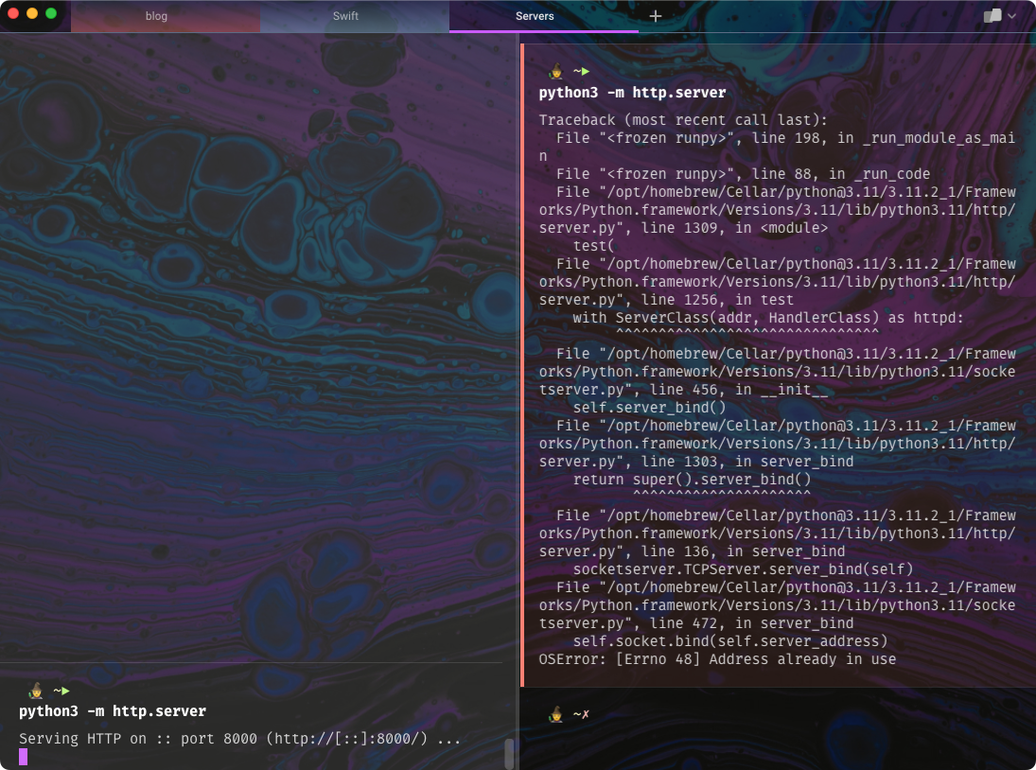The height and width of the screenshot is (770, 1036).
Task: Click the green full-screen button
Action: pos(51,14)
